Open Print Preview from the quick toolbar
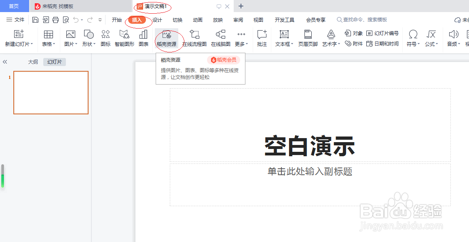This screenshot has height=242, width=469. [66, 20]
